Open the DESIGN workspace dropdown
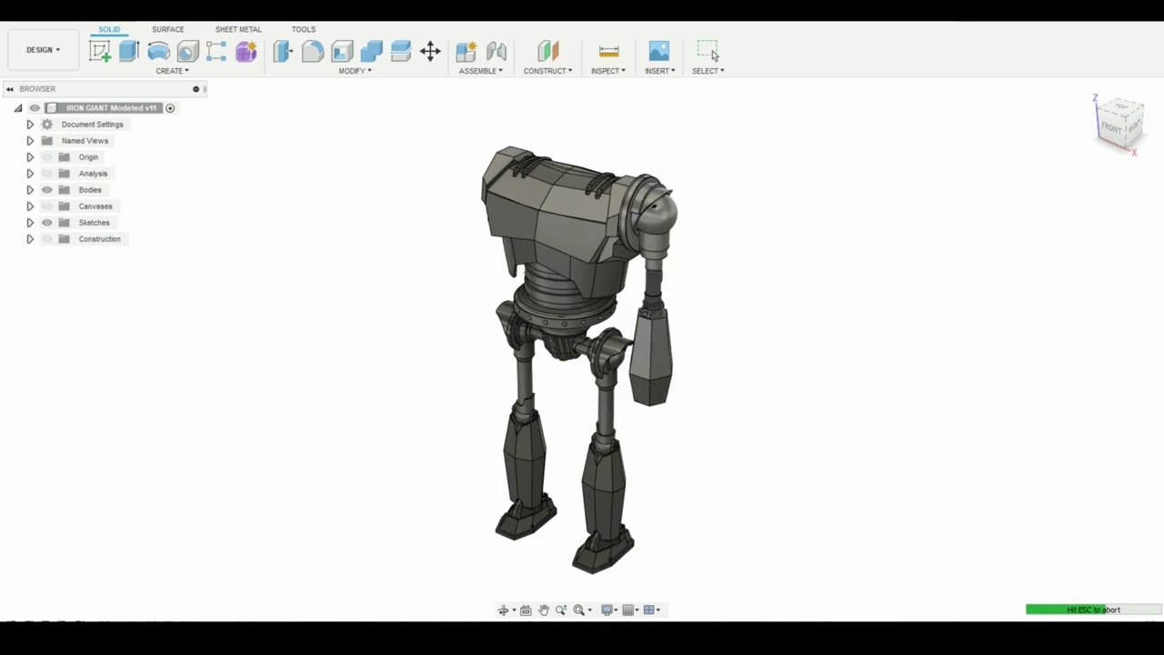The width and height of the screenshot is (1164, 655). (x=43, y=50)
